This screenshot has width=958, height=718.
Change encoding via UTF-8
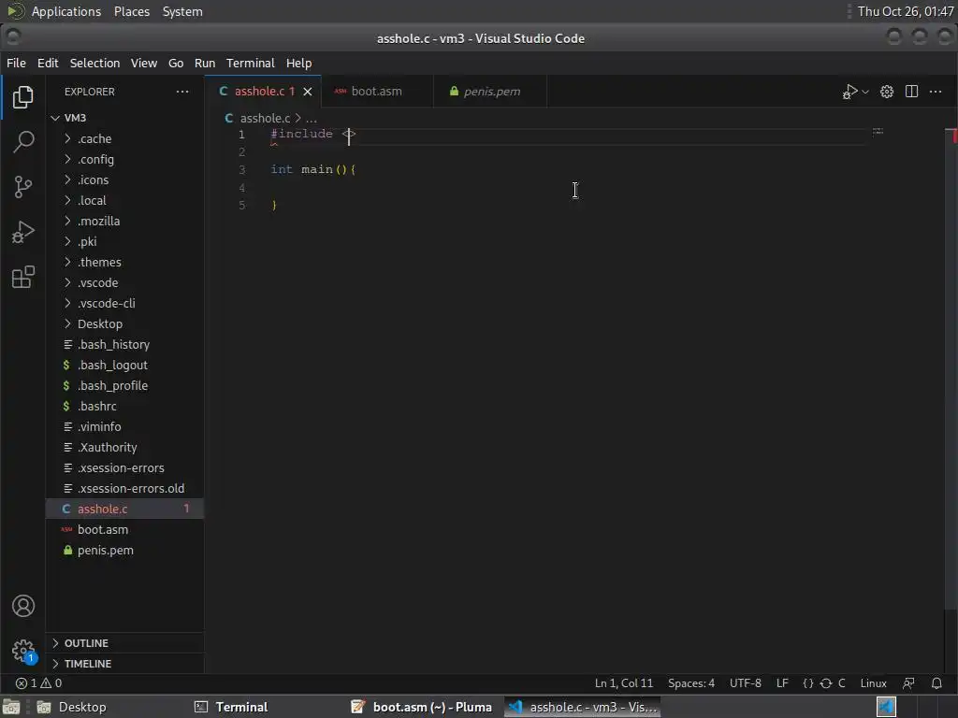tap(746, 683)
